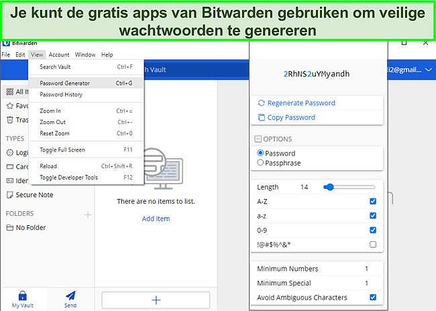Click the No Folder label
Image resolution: width=436 pixels, height=311 pixels.
coord(31,228)
